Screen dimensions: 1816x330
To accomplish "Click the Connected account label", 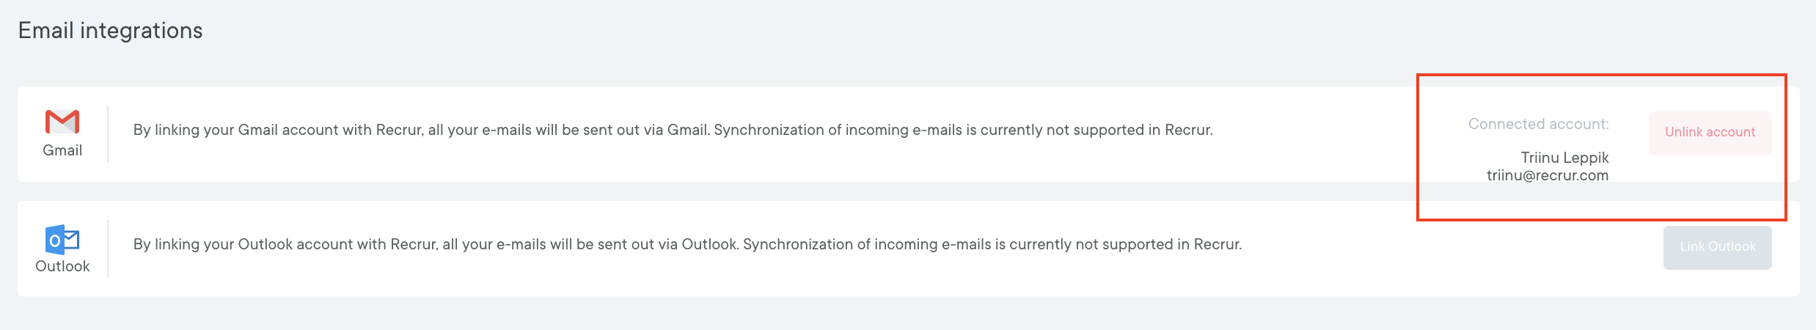I will [1538, 125].
